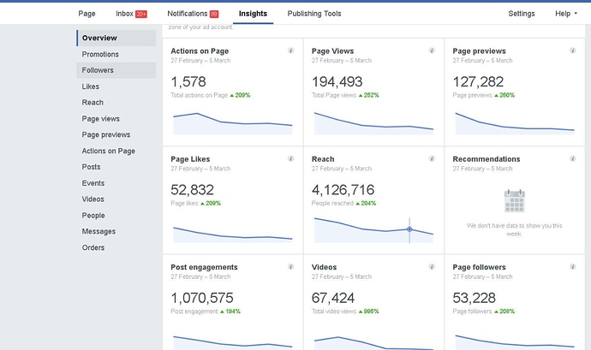
Task: Select Overview in the sidebar
Action: coord(116,38)
